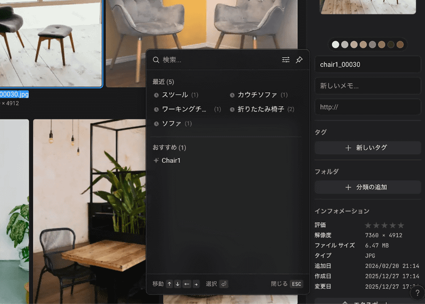The image size is (425, 304).
Task: Click the clock icon next to ワーキングチ...
Action: (x=156, y=109)
